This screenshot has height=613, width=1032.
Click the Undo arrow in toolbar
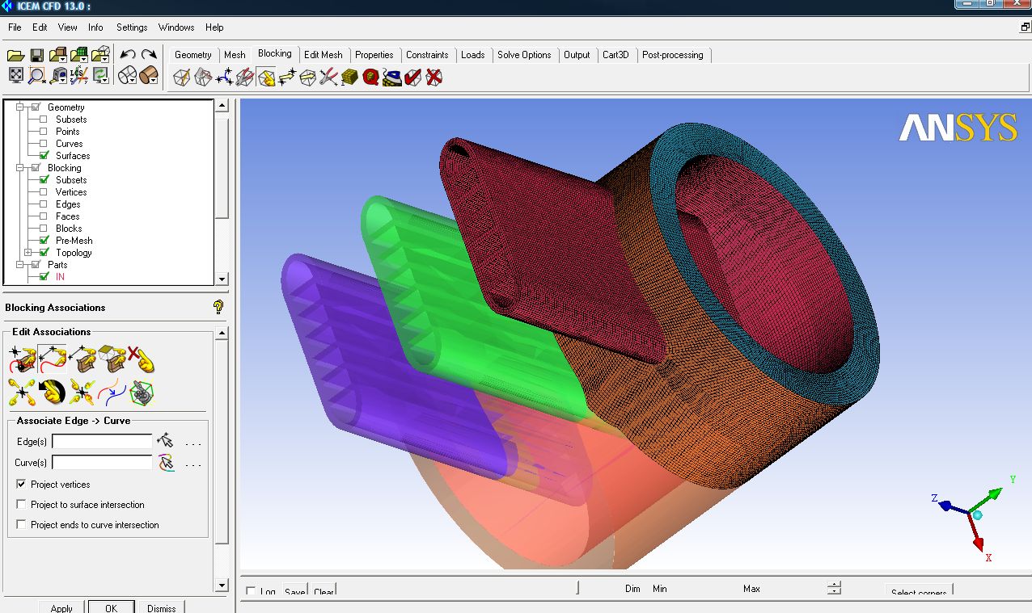coord(128,55)
